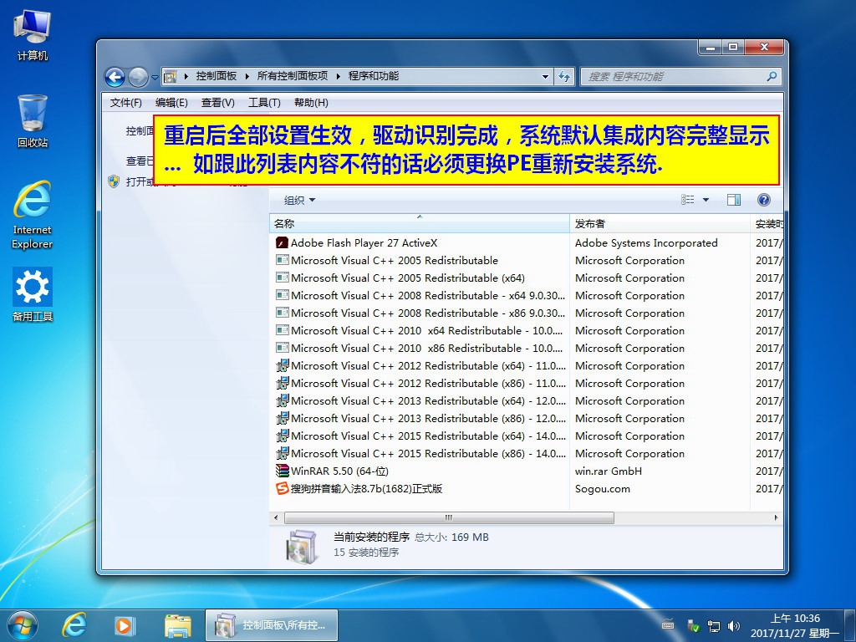Screen dimensions: 856x642
Task: Select Visual C++ 2010 x86 Redistributable icon
Action: (x=282, y=348)
